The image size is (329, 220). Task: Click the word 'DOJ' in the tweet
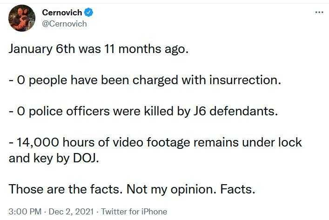pos(85,158)
